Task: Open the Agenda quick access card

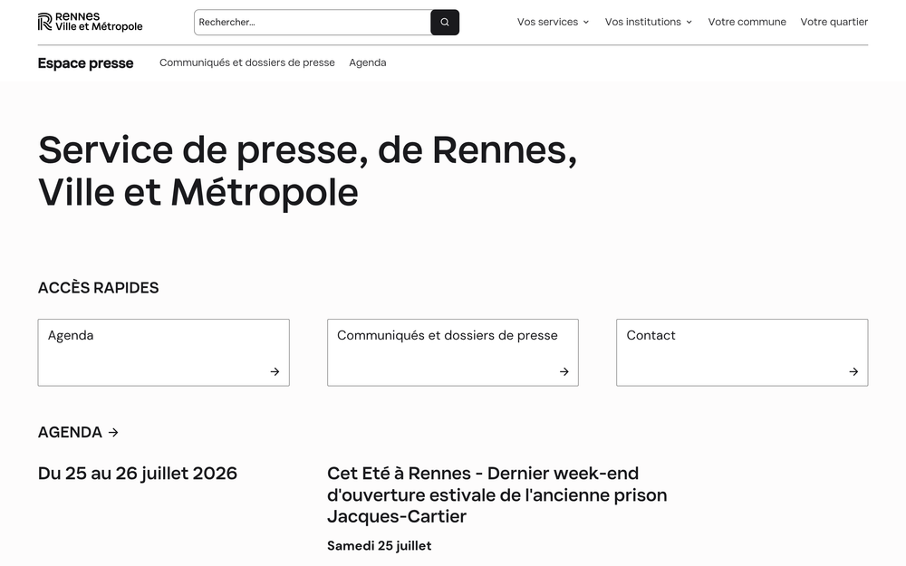Action: [x=163, y=352]
